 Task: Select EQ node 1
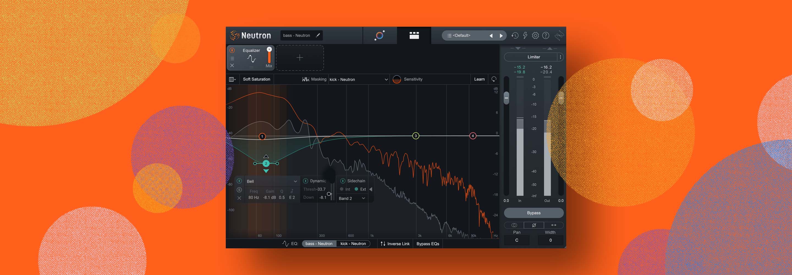(x=262, y=136)
